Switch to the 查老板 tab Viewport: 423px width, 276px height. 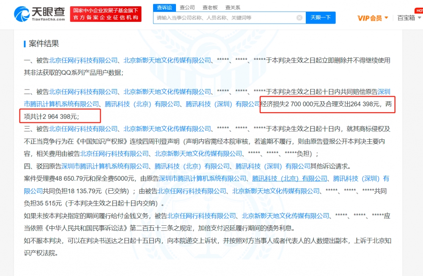[210, 8]
